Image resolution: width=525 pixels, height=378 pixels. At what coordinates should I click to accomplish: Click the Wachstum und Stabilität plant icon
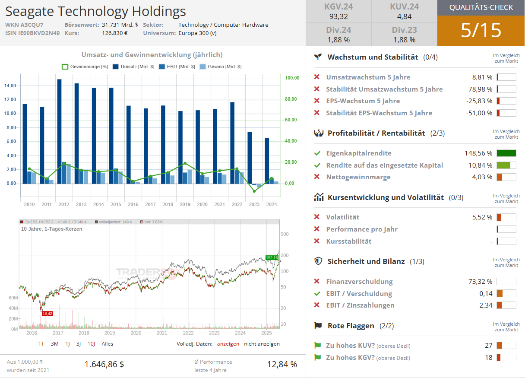(x=318, y=57)
